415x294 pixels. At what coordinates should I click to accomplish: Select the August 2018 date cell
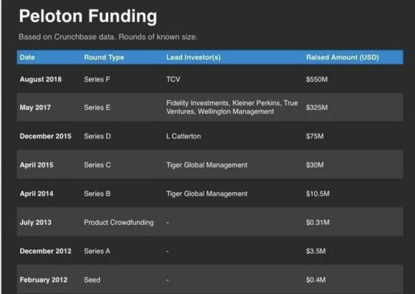point(41,80)
